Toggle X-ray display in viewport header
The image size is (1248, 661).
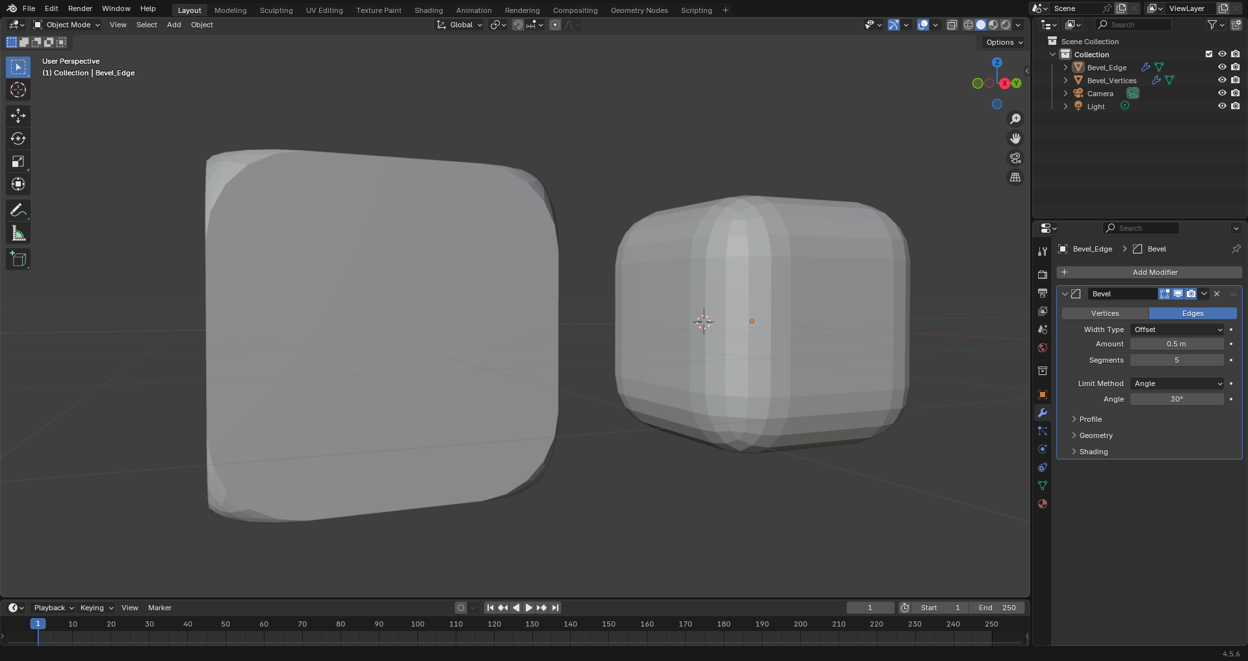952,25
